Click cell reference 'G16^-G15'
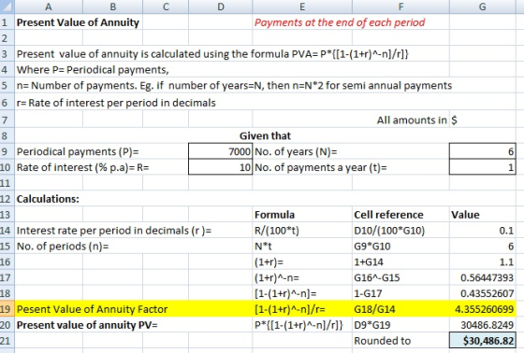 [x=376, y=277]
